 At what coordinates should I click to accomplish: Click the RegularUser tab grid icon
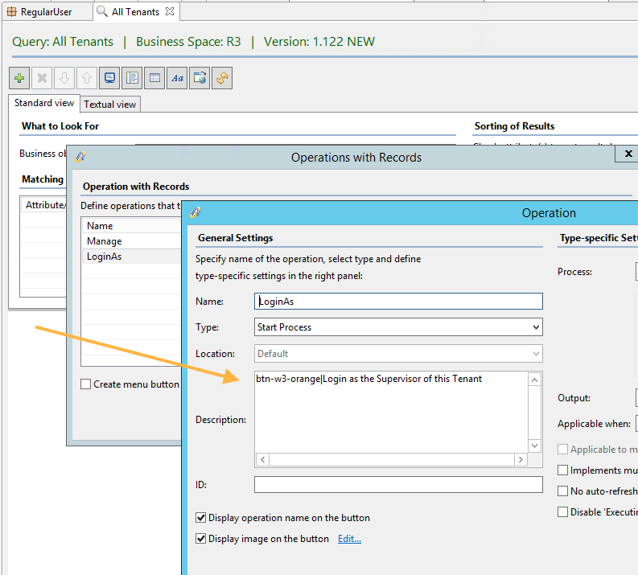(12, 12)
